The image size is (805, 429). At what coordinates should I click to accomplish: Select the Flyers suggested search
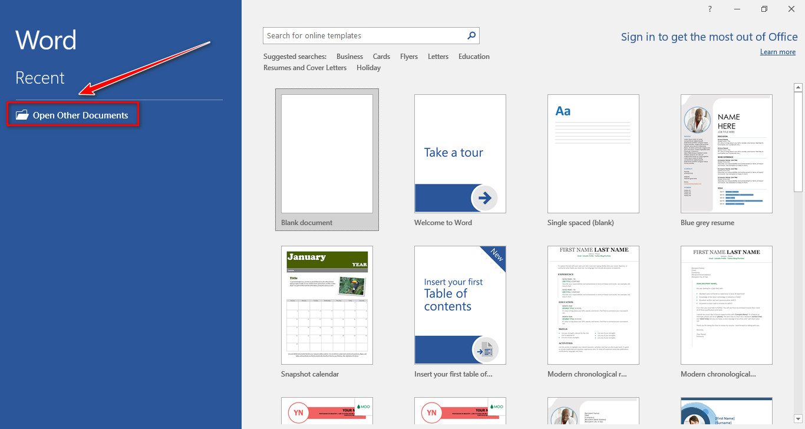tap(409, 57)
